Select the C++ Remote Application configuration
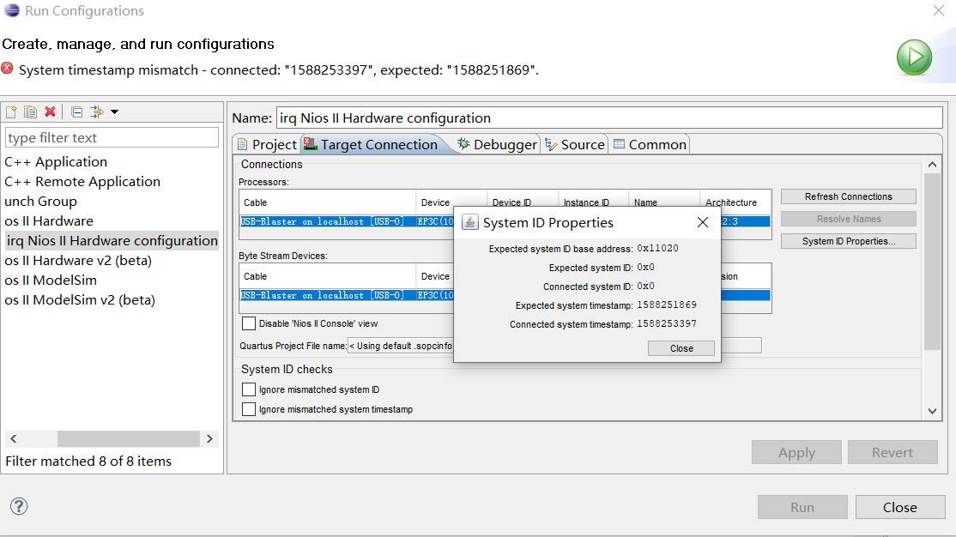This screenshot has width=956, height=537. tap(82, 181)
